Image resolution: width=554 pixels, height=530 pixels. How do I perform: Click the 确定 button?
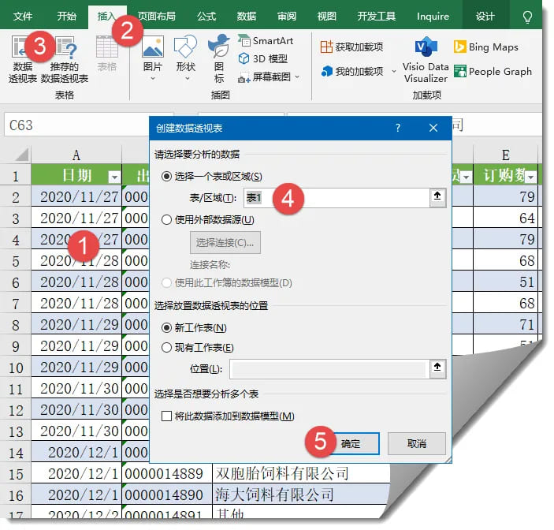351,443
